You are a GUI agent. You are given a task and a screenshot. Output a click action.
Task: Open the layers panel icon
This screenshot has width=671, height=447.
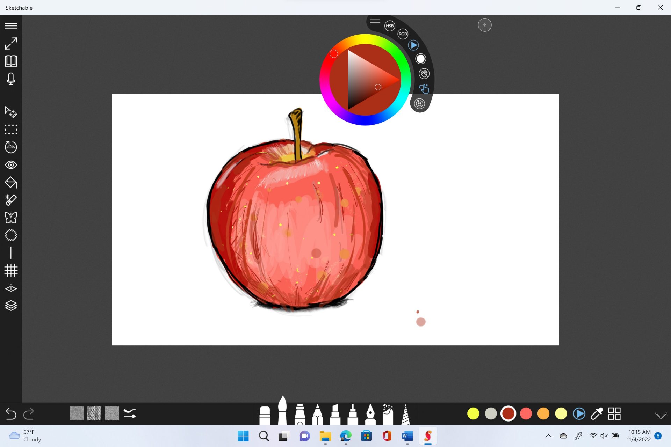11,306
